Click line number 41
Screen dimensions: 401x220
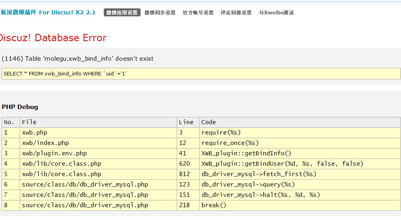pos(188,153)
